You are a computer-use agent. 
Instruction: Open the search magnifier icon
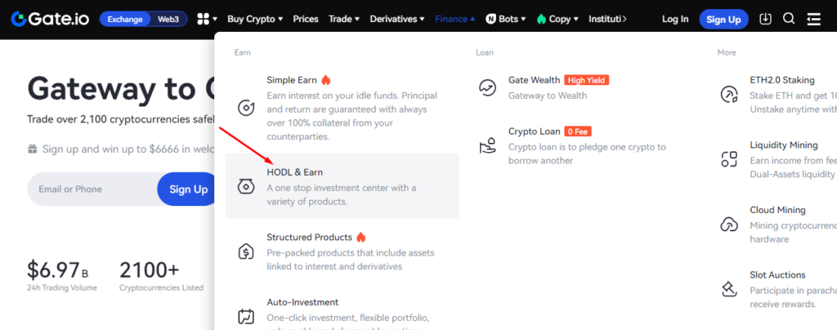click(789, 19)
